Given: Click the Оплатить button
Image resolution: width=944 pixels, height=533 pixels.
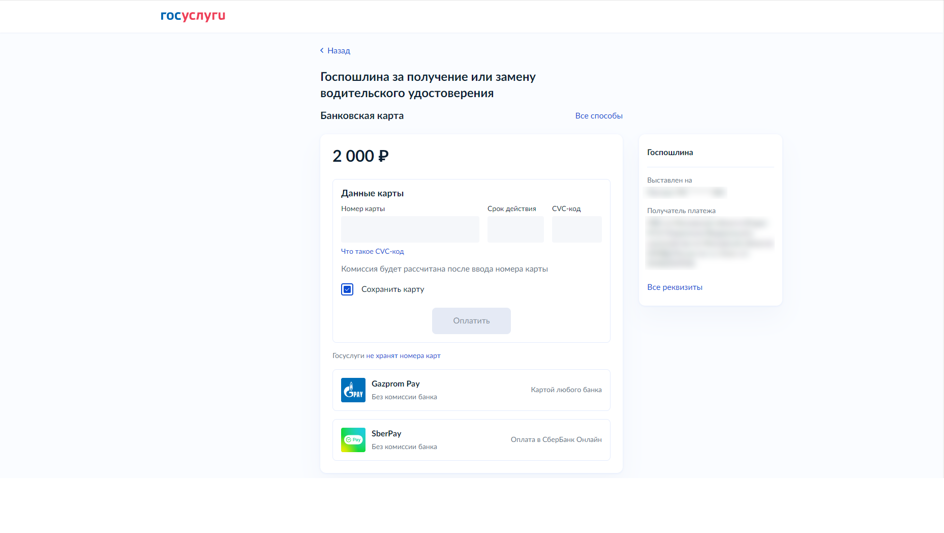Looking at the screenshot, I should point(471,321).
